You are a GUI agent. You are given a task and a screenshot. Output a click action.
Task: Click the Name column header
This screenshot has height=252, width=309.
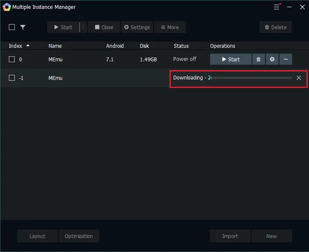(55, 46)
